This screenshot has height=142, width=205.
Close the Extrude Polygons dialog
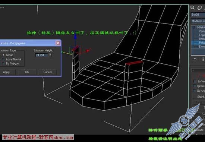(58, 43)
